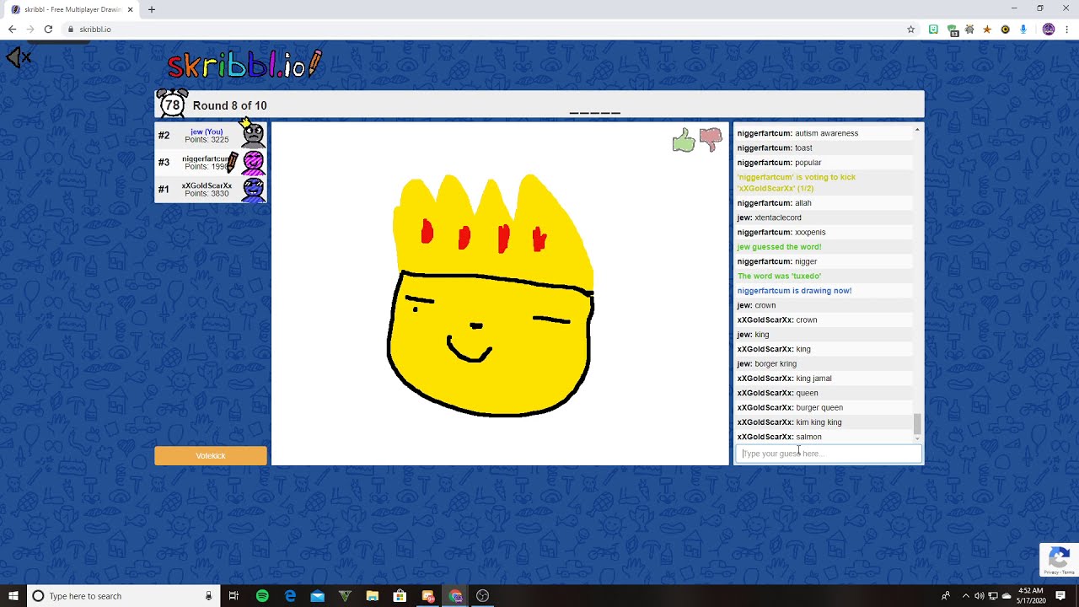Click the Windows taskbar search box
1079x607 pixels.
tap(121, 596)
